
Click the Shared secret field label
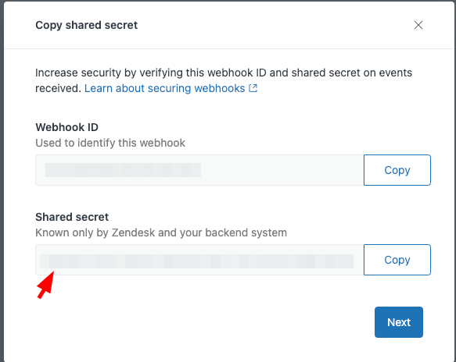[72, 217]
